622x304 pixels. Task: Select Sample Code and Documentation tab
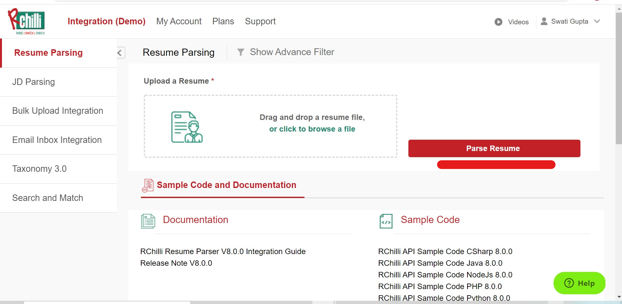click(223, 186)
